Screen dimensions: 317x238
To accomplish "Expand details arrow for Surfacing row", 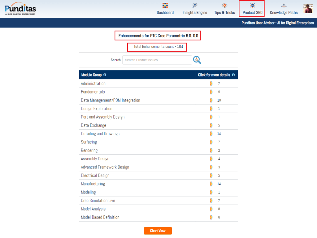I will click(x=211, y=142).
